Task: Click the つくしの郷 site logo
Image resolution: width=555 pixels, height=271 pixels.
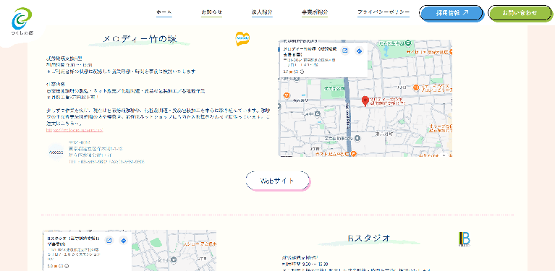Action: coord(22,22)
